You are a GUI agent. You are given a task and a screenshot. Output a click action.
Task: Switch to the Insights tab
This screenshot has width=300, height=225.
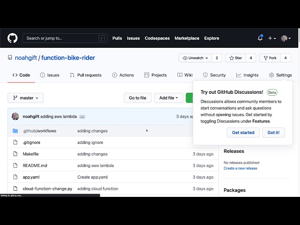pyautogui.click(x=247, y=75)
